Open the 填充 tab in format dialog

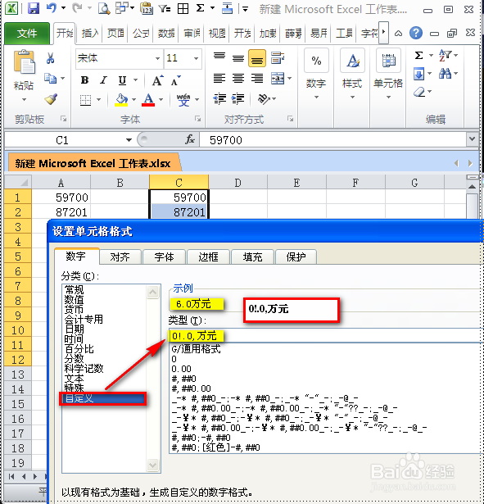[x=252, y=257]
